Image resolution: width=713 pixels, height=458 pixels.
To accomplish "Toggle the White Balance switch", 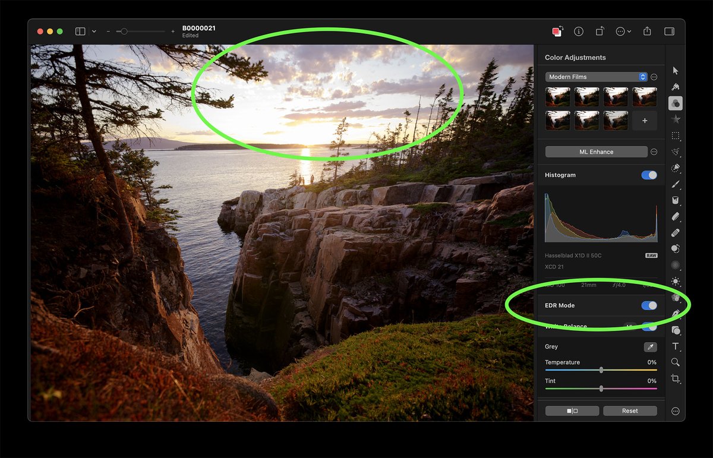I will click(x=649, y=326).
